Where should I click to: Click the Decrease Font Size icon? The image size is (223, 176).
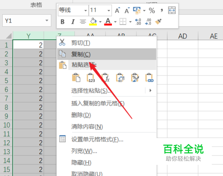click(127, 10)
